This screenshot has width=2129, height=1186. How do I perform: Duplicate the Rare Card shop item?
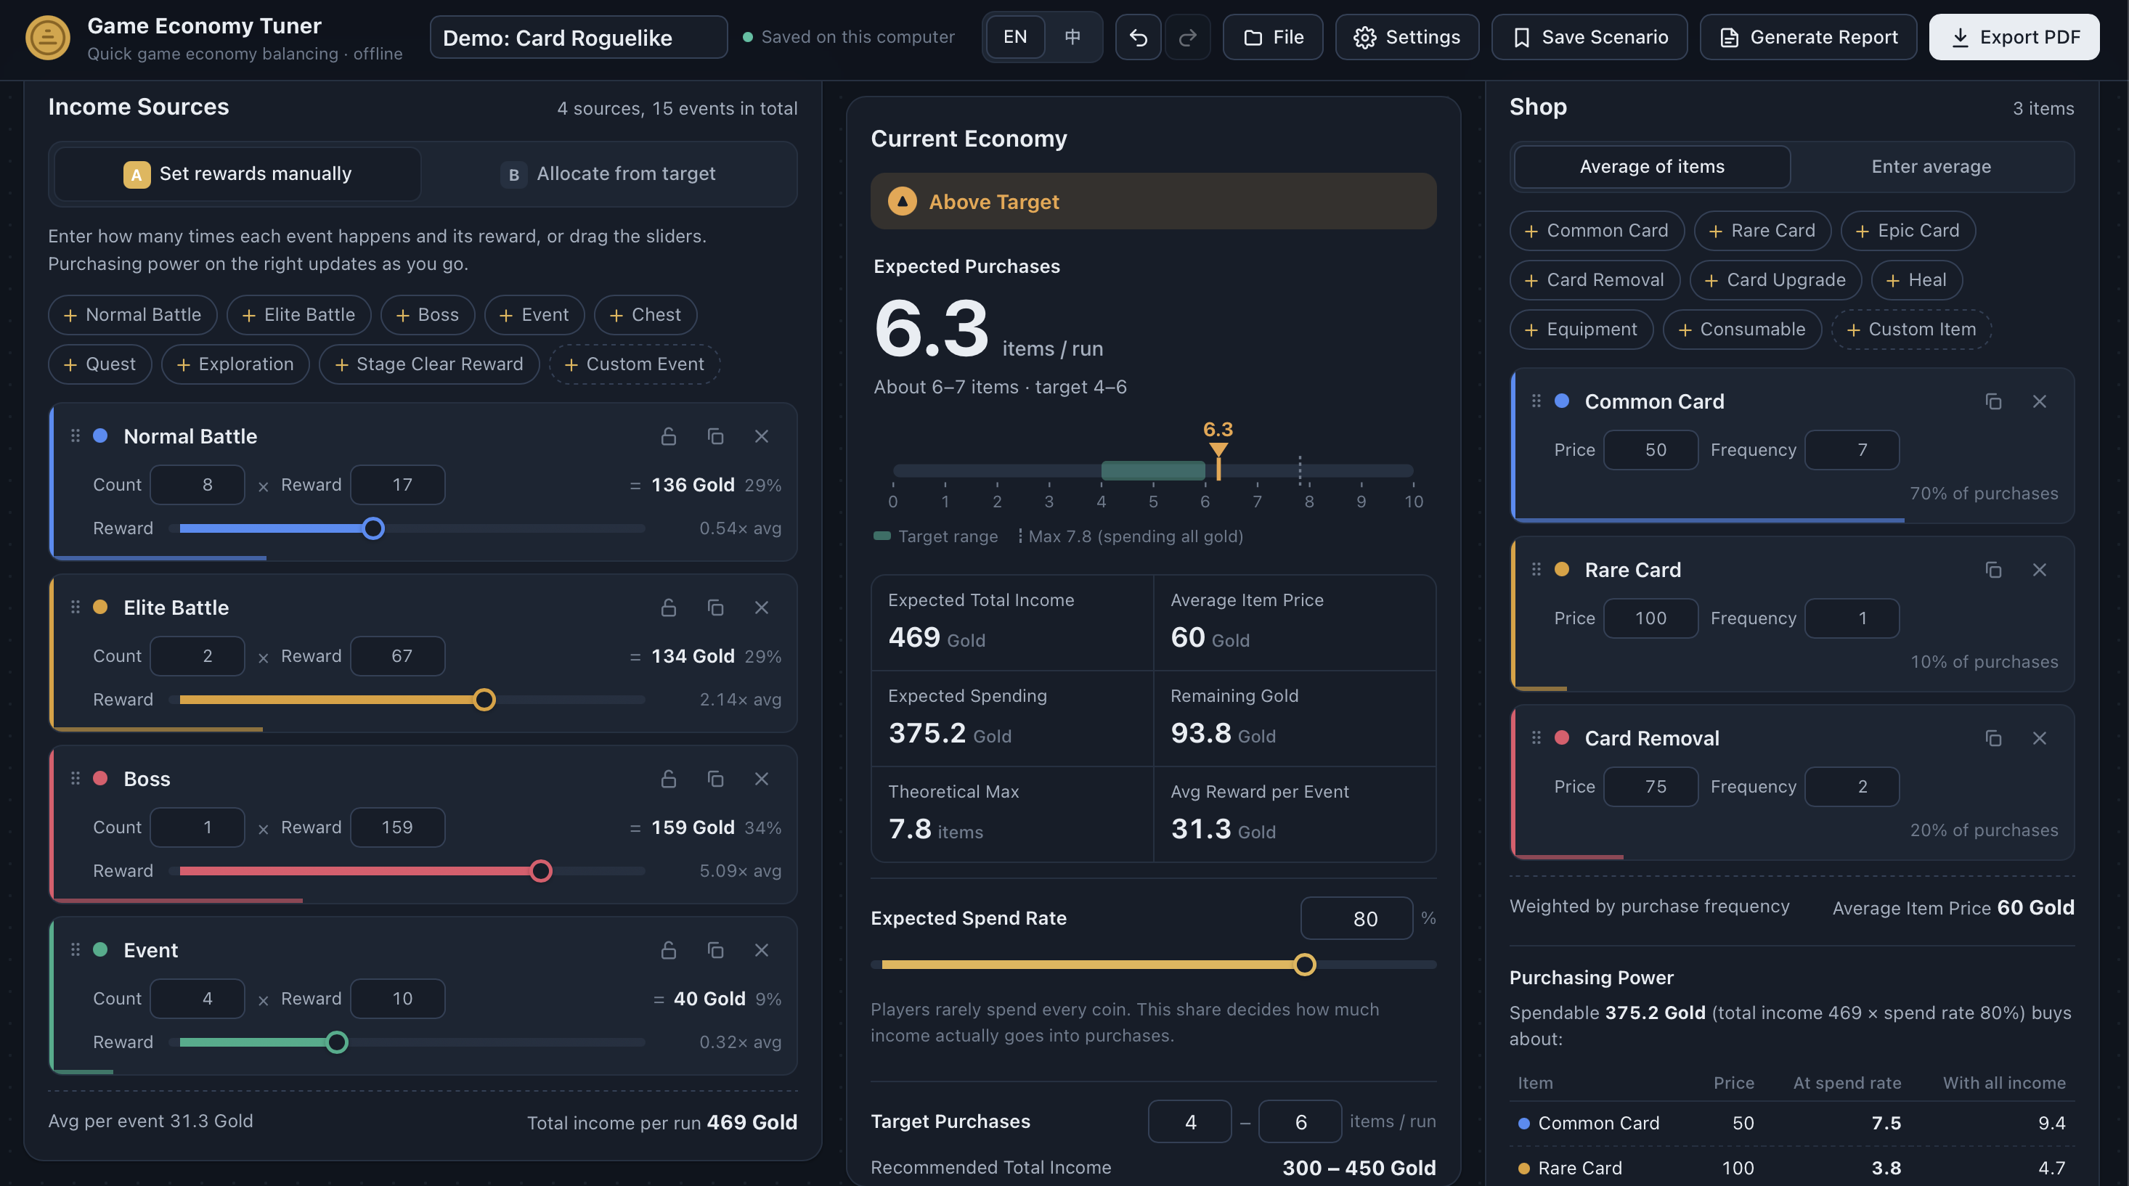click(1993, 570)
